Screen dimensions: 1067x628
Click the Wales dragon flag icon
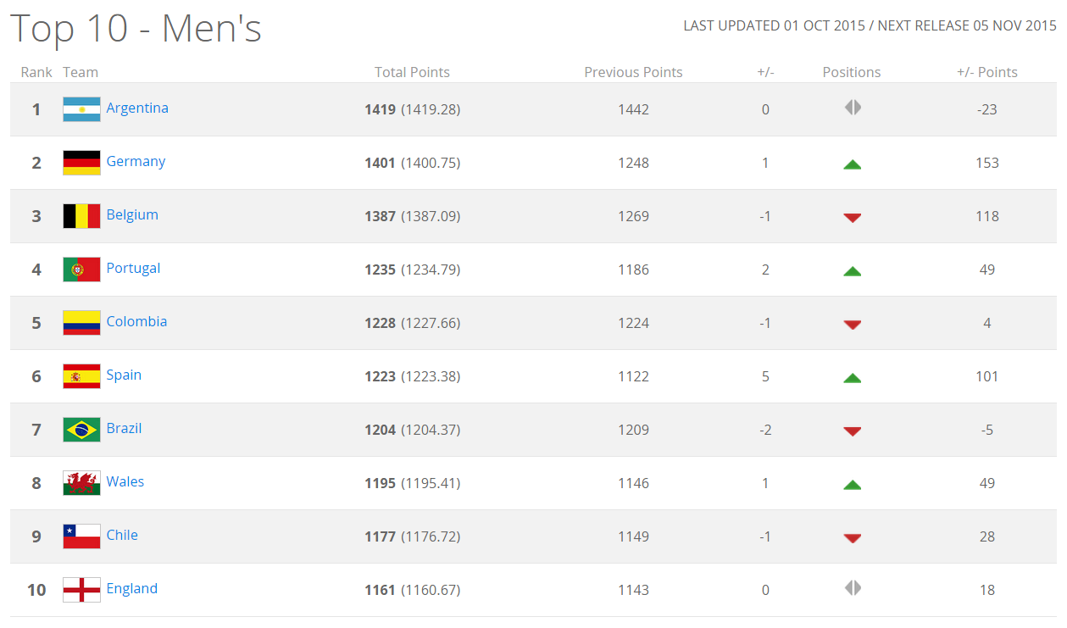81,483
